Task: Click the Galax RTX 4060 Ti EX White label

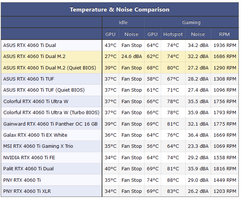Action: coord(35,135)
